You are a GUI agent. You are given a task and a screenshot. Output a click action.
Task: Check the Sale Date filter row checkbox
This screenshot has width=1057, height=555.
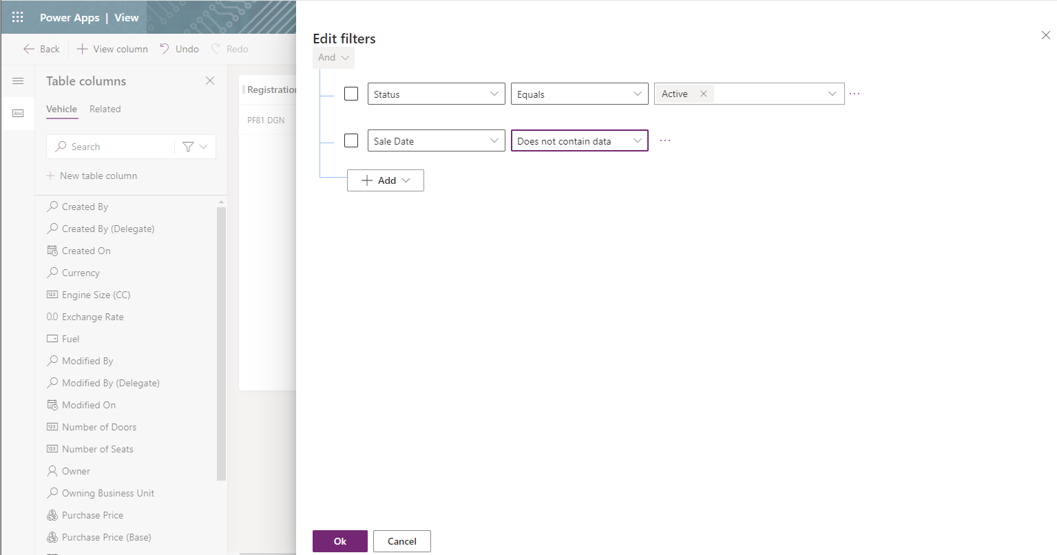tap(351, 140)
